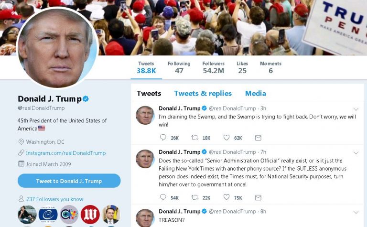Viewport: 367px width, 227px height.
Task: Expand options chevron on the 7h tweet
Action: 356,153
